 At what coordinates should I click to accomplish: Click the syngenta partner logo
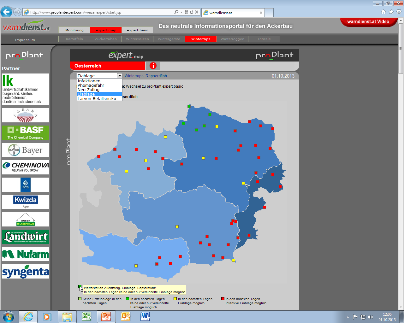[x=26, y=271]
